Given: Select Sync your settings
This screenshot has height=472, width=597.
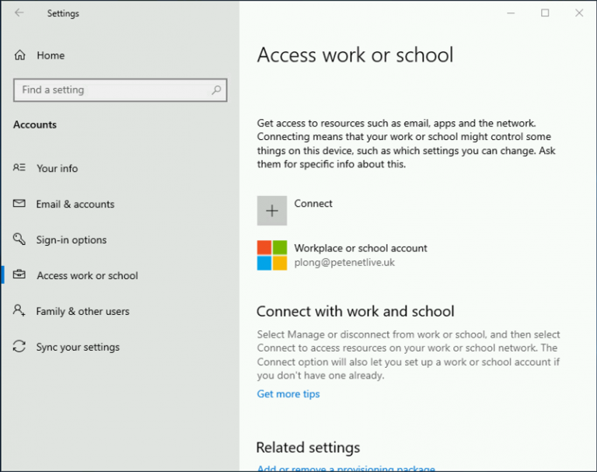Looking at the screenshot, I should click(x=78, y=347).
